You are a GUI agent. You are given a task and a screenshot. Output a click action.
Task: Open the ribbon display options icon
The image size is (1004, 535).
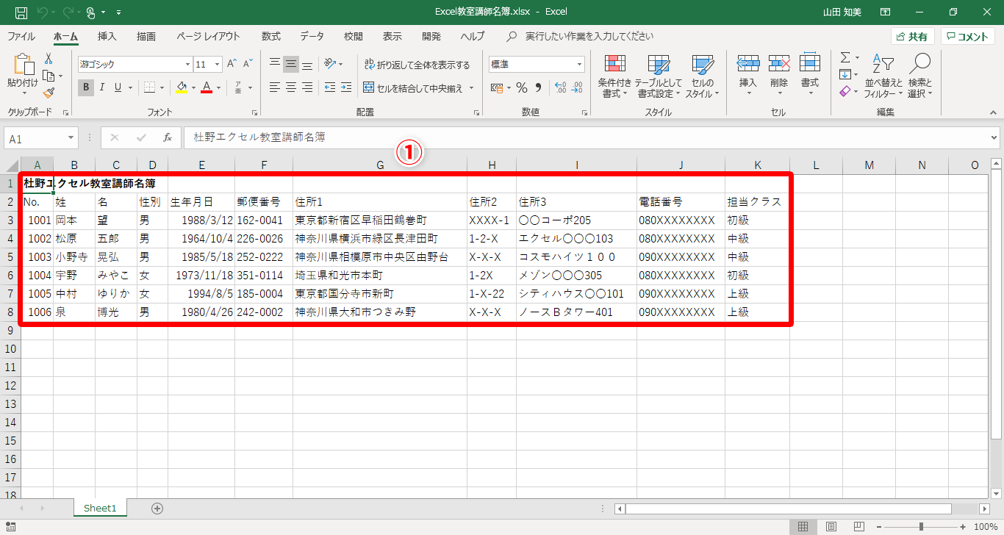[886, 12]
